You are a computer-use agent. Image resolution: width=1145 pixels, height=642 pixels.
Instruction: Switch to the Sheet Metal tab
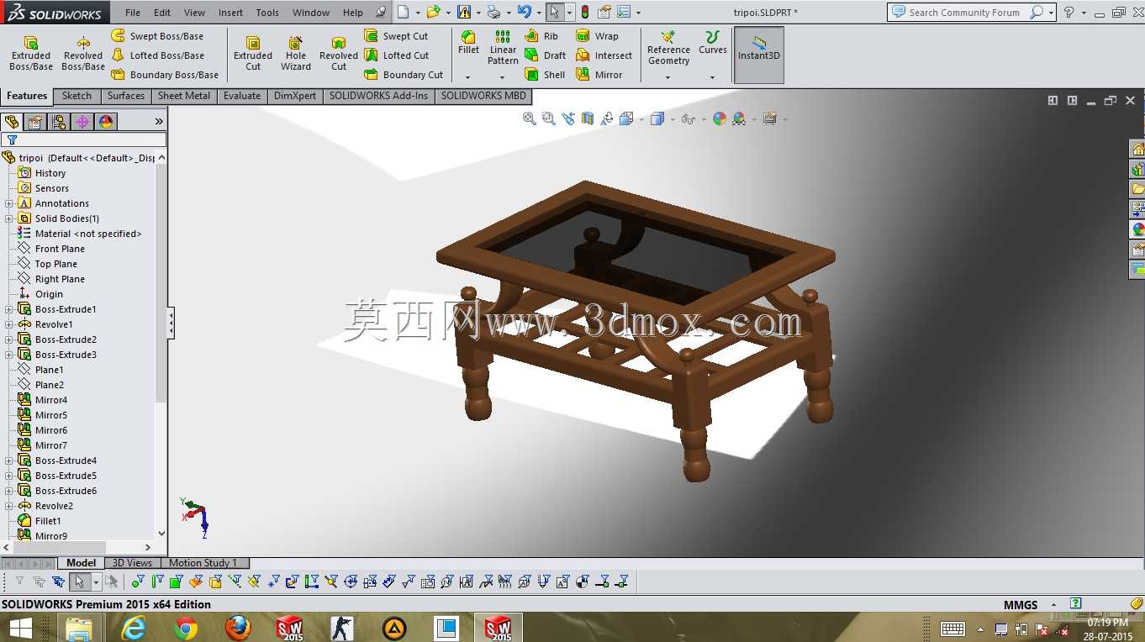click(184, 96)
